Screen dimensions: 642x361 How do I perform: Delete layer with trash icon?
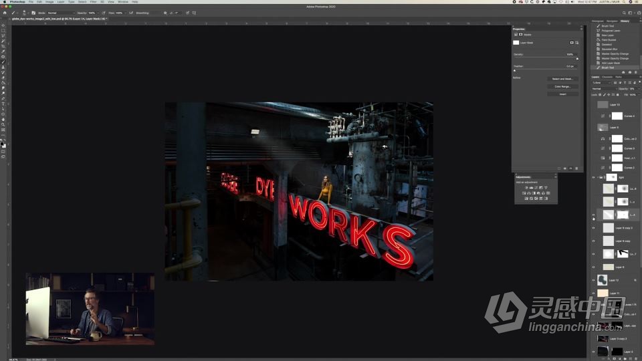635,358
